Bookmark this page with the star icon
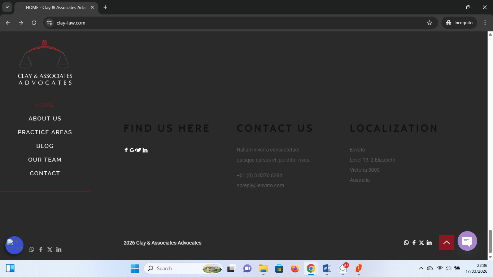Viewport: 493px width, 277px height. pos(429,23)
